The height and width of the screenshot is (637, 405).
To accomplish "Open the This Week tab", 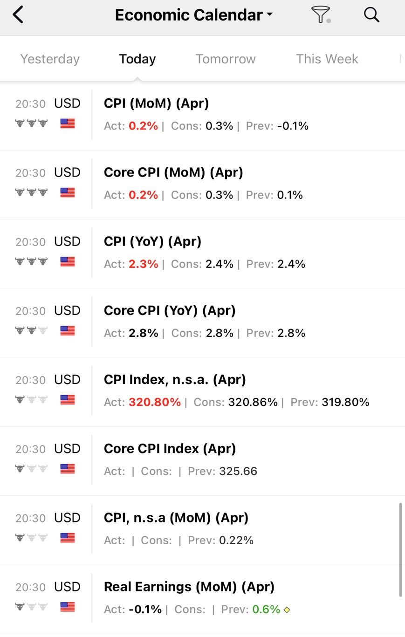I will pos(327,59).
